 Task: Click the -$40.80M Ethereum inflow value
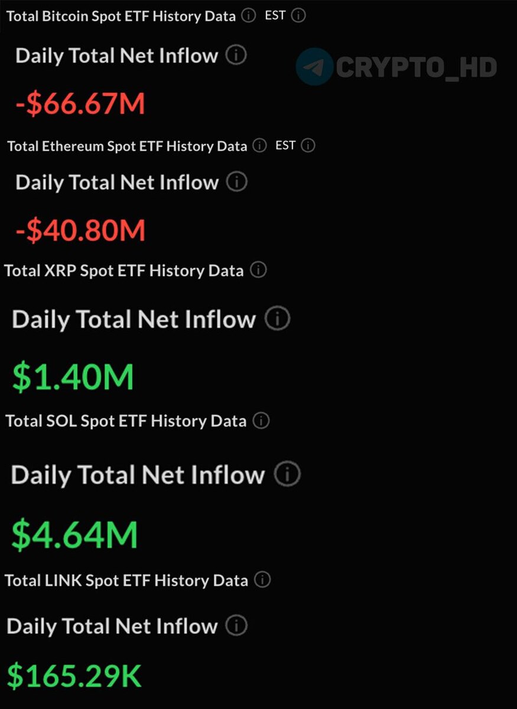pos(80,230)
